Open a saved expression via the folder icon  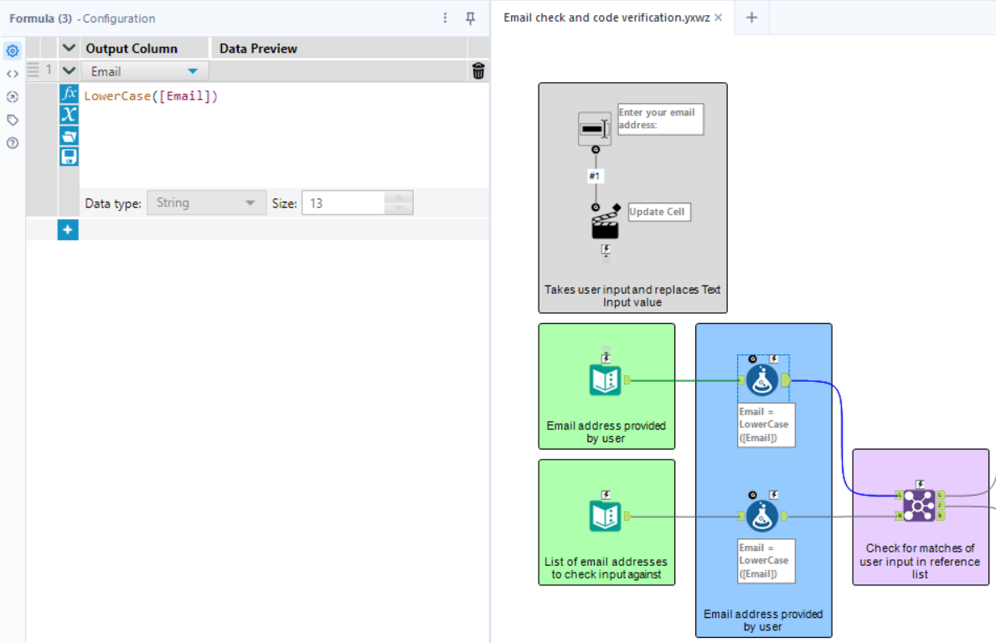click(69, 134)
